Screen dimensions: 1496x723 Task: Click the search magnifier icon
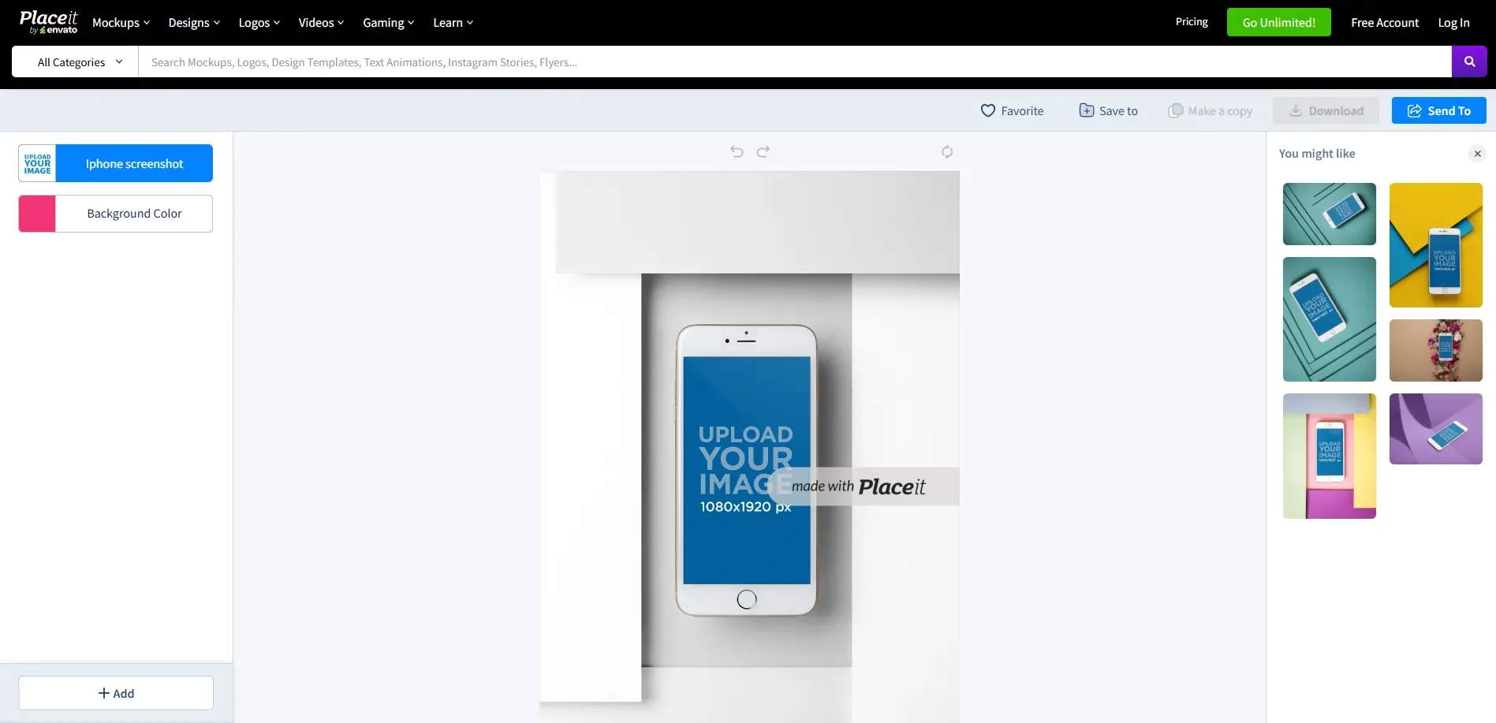coord(1468,61)
